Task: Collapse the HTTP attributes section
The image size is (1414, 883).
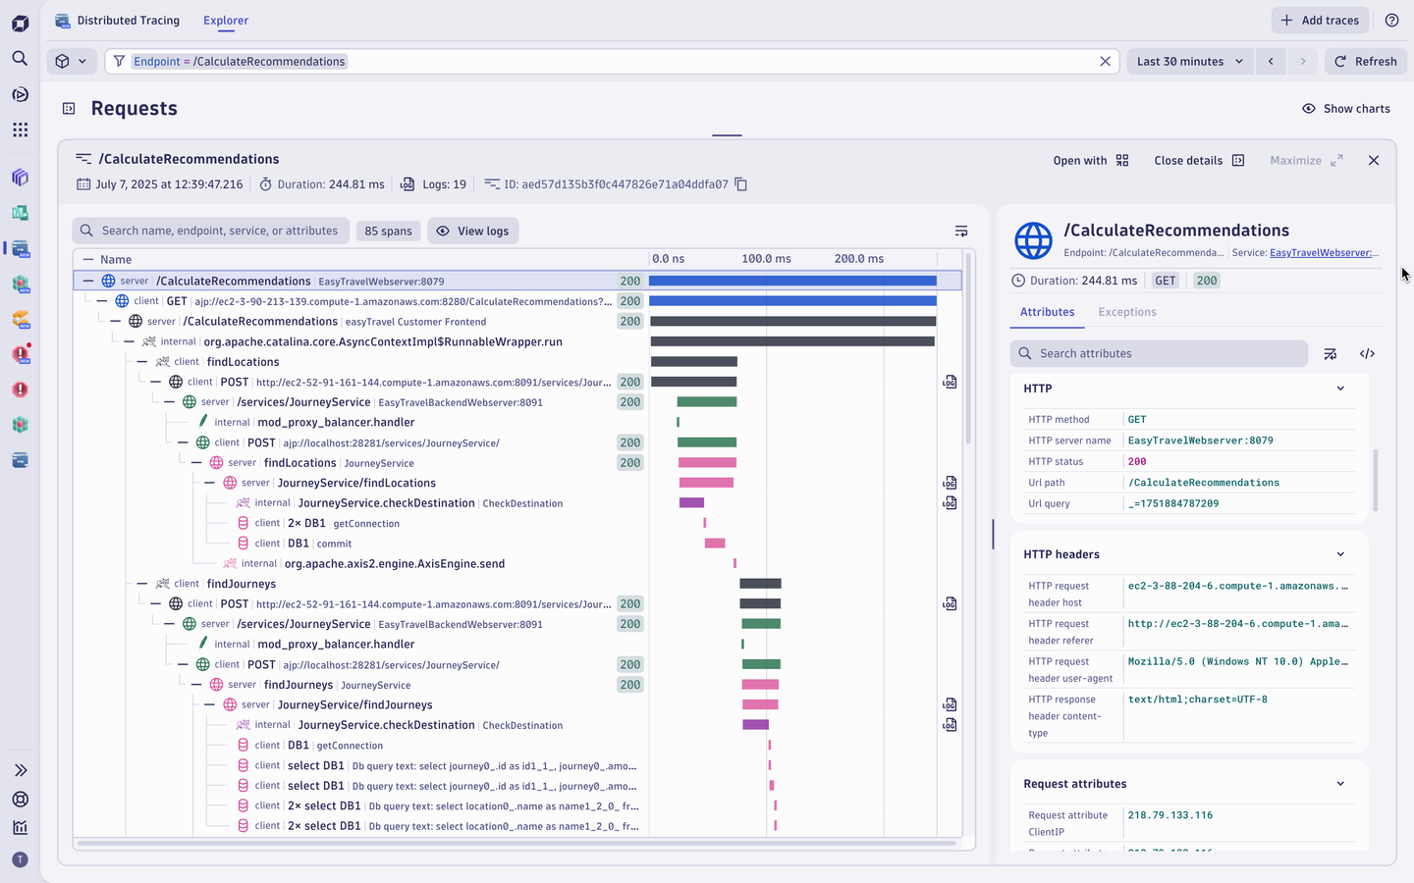Action: point(1340,389)
